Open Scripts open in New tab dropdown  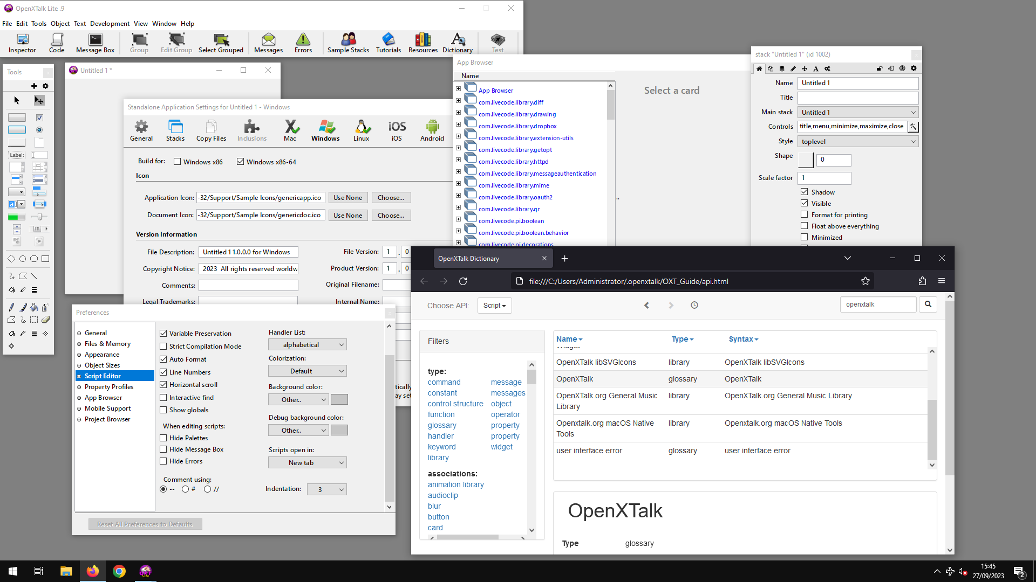click(308, 463)
